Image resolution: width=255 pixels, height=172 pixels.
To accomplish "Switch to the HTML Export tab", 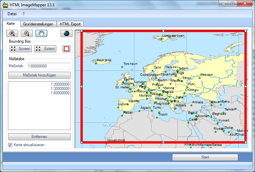I will point(70,24).
